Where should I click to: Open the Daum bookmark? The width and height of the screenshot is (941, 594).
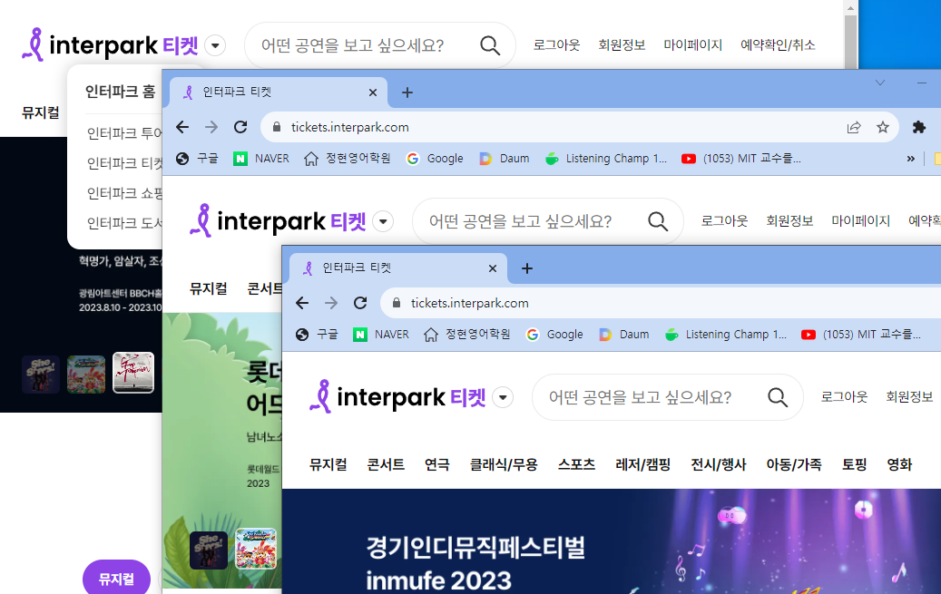pyautogui.click(x=624, y=334)
